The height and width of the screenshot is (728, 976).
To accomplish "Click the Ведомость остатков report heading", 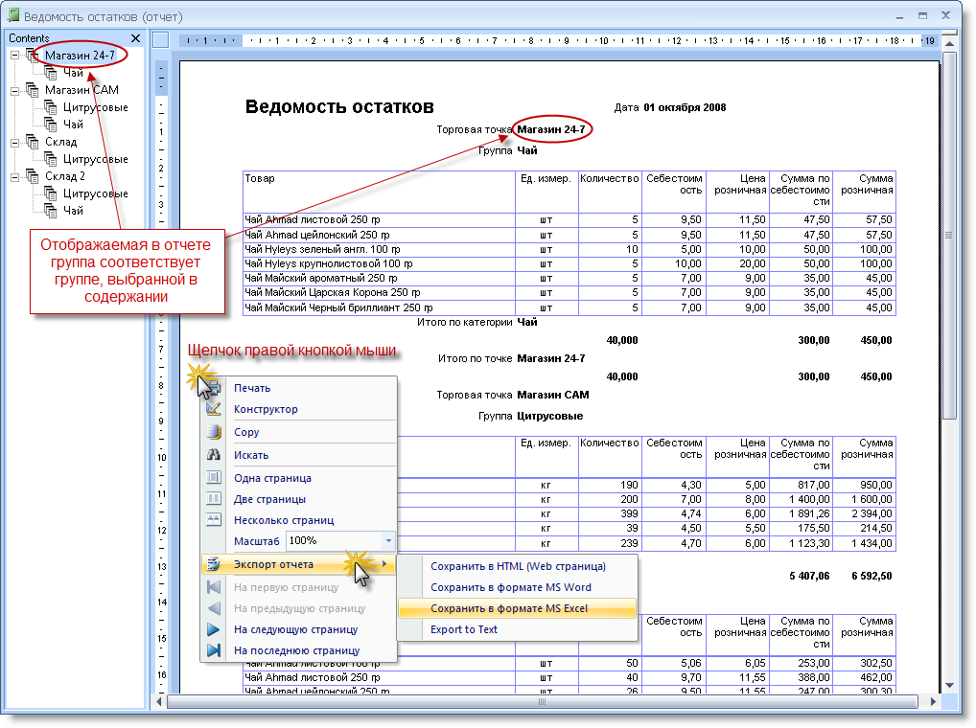I will (x=339, y=107).
